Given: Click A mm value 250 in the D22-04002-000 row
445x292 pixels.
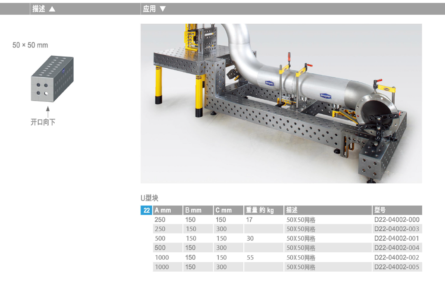Looking at the screenshot, I should pos(160,220).
